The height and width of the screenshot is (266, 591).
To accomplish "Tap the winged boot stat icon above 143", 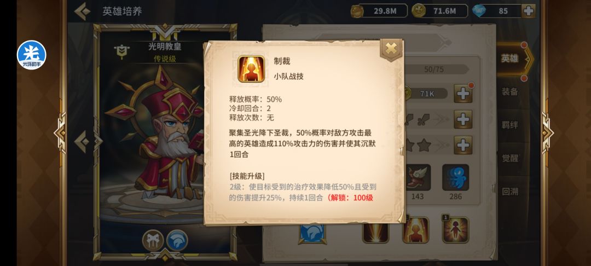I will pos(418,177).
